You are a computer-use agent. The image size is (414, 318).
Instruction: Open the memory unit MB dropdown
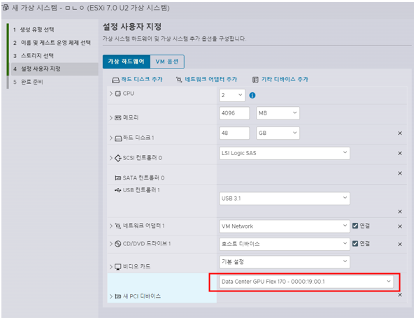tap(278, 113)
